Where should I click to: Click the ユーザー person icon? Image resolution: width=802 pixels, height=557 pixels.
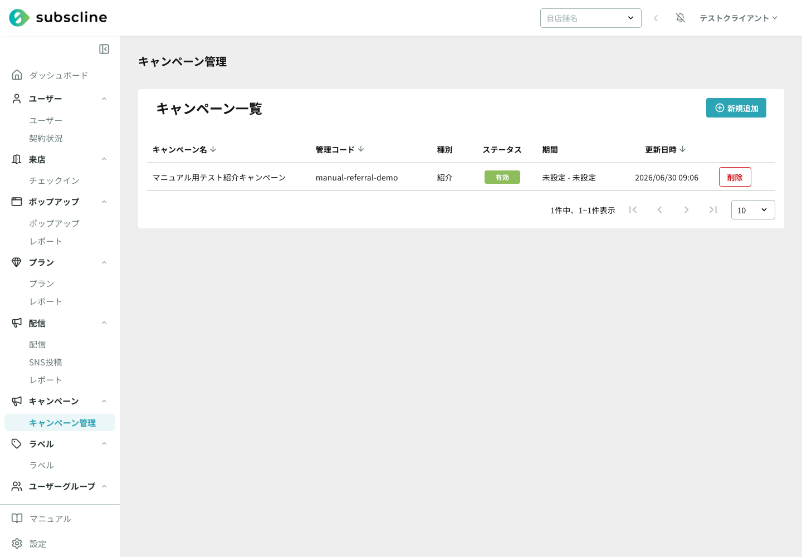pos(17,99)
